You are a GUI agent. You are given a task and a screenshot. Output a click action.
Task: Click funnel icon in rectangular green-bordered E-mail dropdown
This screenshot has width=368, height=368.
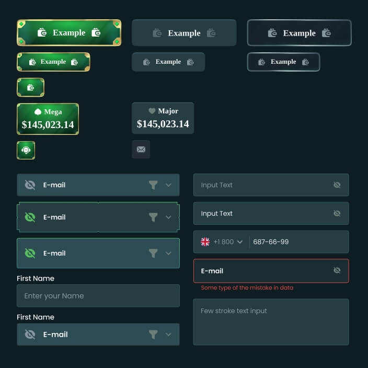click(x=153, y=253)
